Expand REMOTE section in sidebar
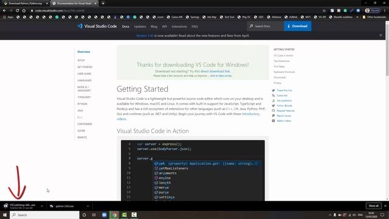The height and width of the screenshot is (219, 389). [82, 137]
